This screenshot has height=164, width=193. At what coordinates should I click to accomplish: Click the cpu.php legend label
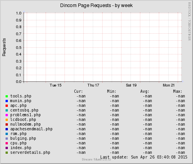click(x=18, y=143)
